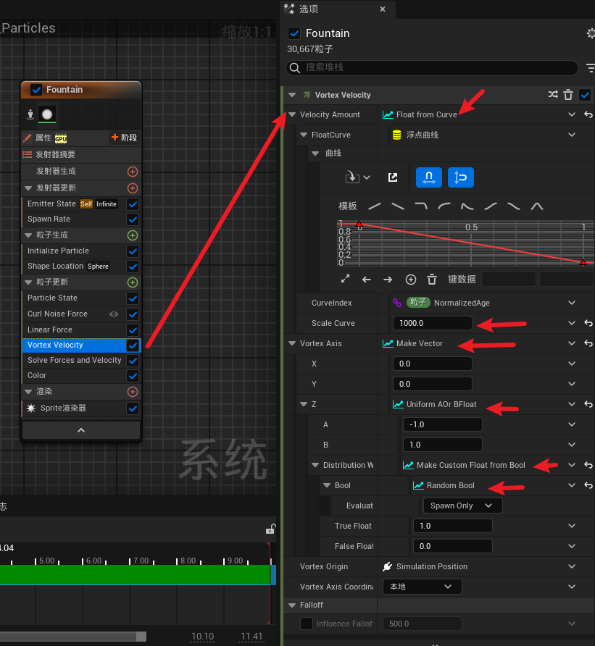Click the shuffle icon in Vortex Velocity header
This screenshot has height=646, width=595.
click(x=553, y=95)
